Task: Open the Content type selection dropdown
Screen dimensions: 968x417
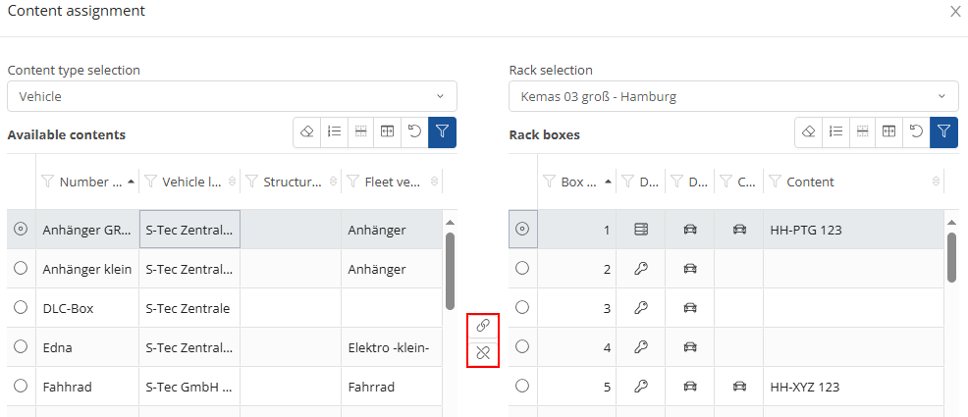Action: coord(232,96)
